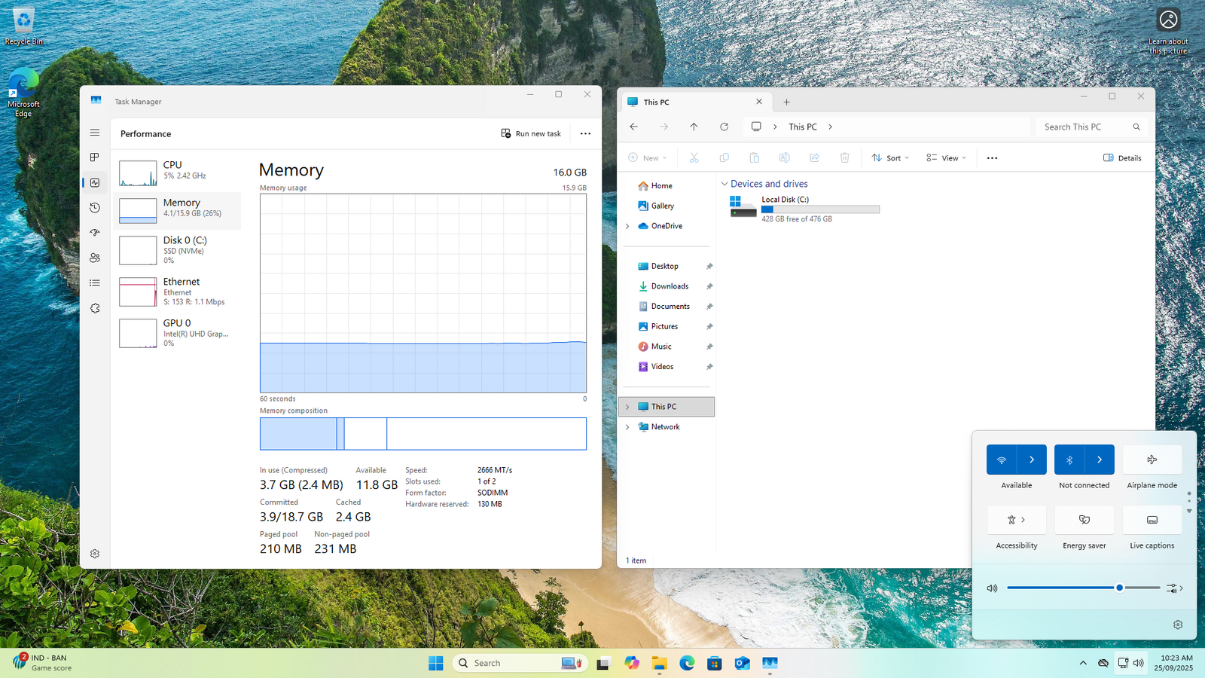The height and width of the screenshot is (678, 1205).
Task: Toggle Bluetooth in quick settings panel
Action: (1069, 460)
